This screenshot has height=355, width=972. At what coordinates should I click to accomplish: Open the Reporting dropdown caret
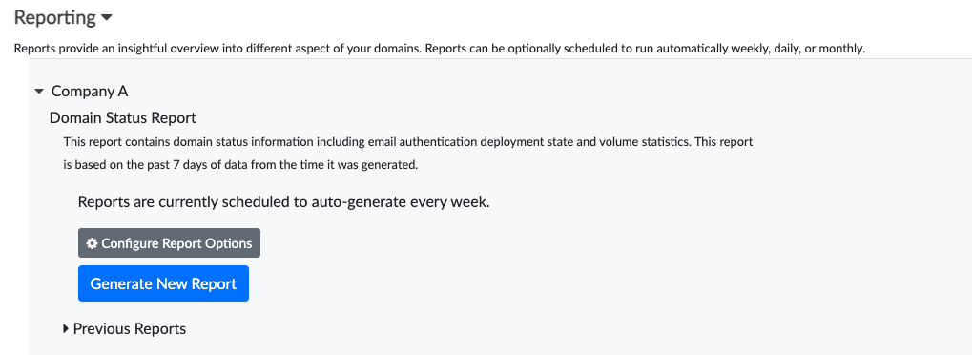coord(106,18)
